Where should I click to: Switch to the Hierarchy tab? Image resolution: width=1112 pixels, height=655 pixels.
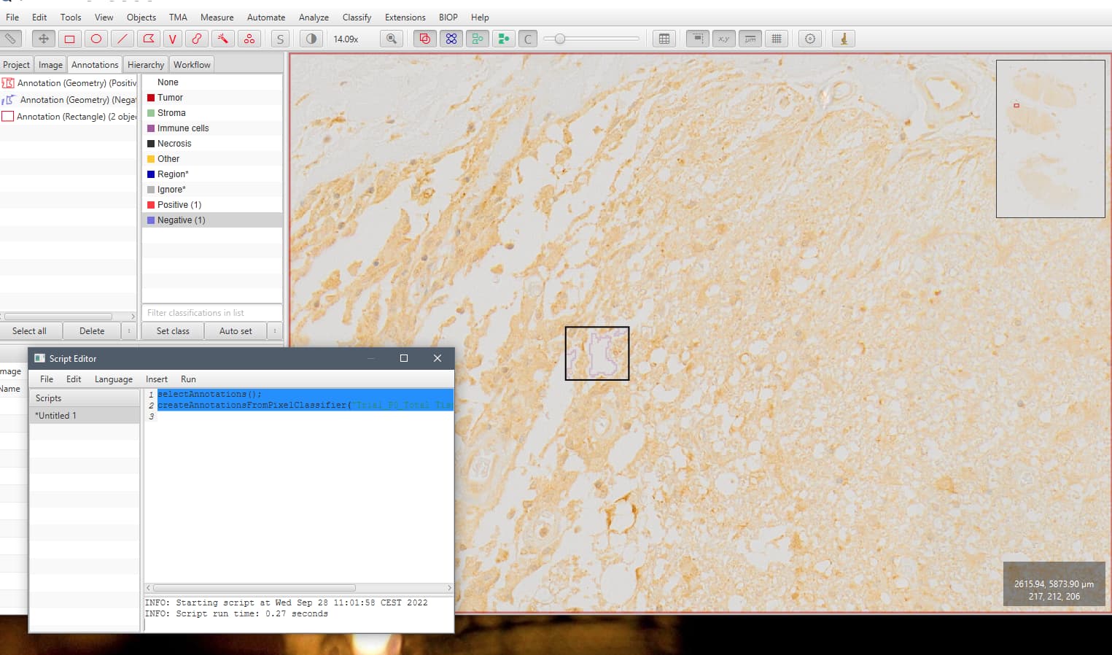pyautogui.click(x=145, y=65)
